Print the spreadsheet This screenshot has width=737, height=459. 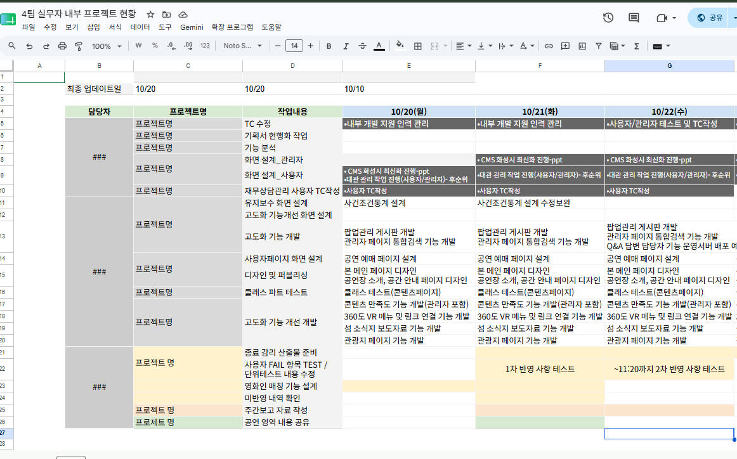coord(62,46)
